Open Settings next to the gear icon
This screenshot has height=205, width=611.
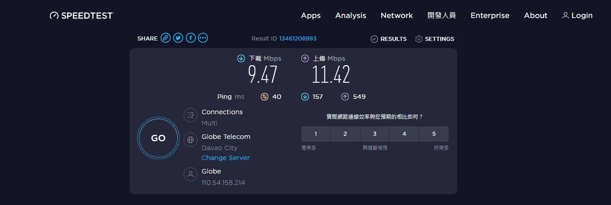click(435, 39)
